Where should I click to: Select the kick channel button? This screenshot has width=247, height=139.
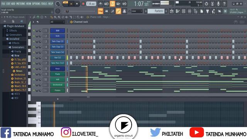tap(58, 36)
